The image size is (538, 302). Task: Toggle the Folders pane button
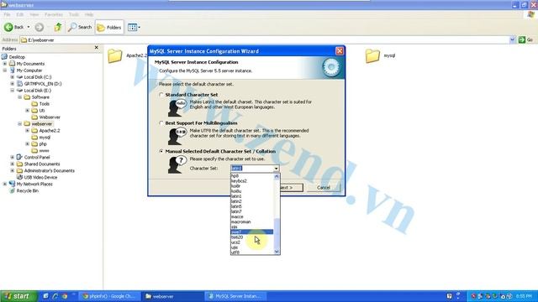click(109, 28)
